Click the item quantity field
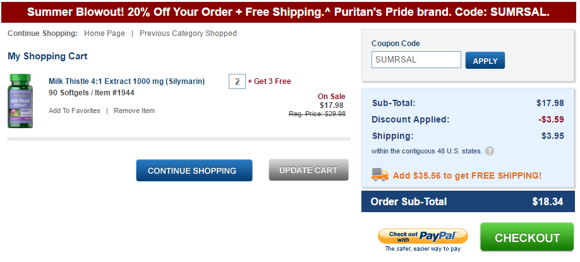580x262 pixels. pos(236,81)
